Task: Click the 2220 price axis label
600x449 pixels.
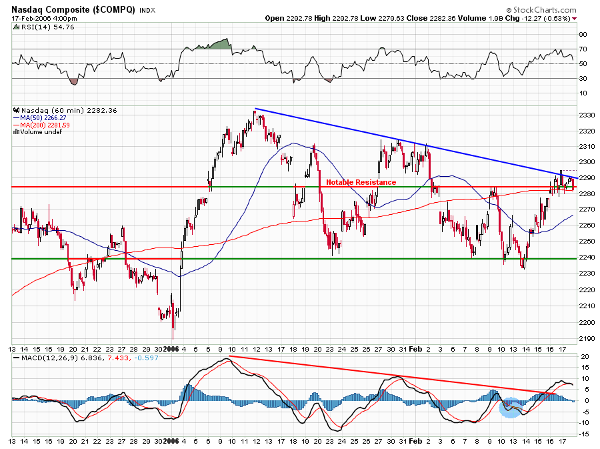Action: click(587, 290)
